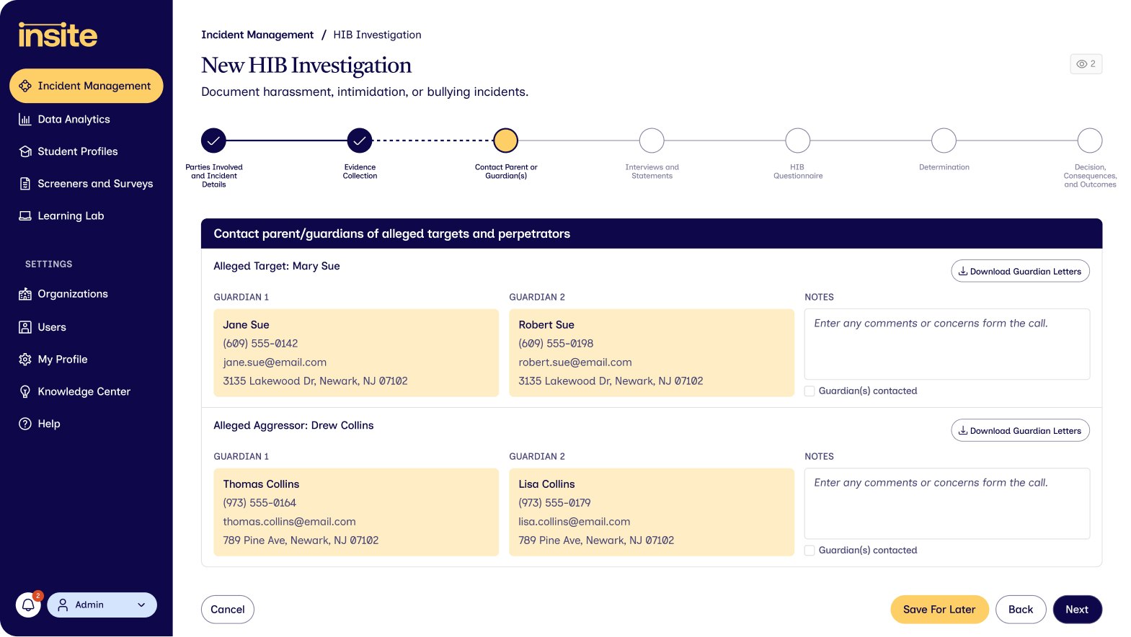Check Guardian(s) contacted for Mary Sue

810,391
